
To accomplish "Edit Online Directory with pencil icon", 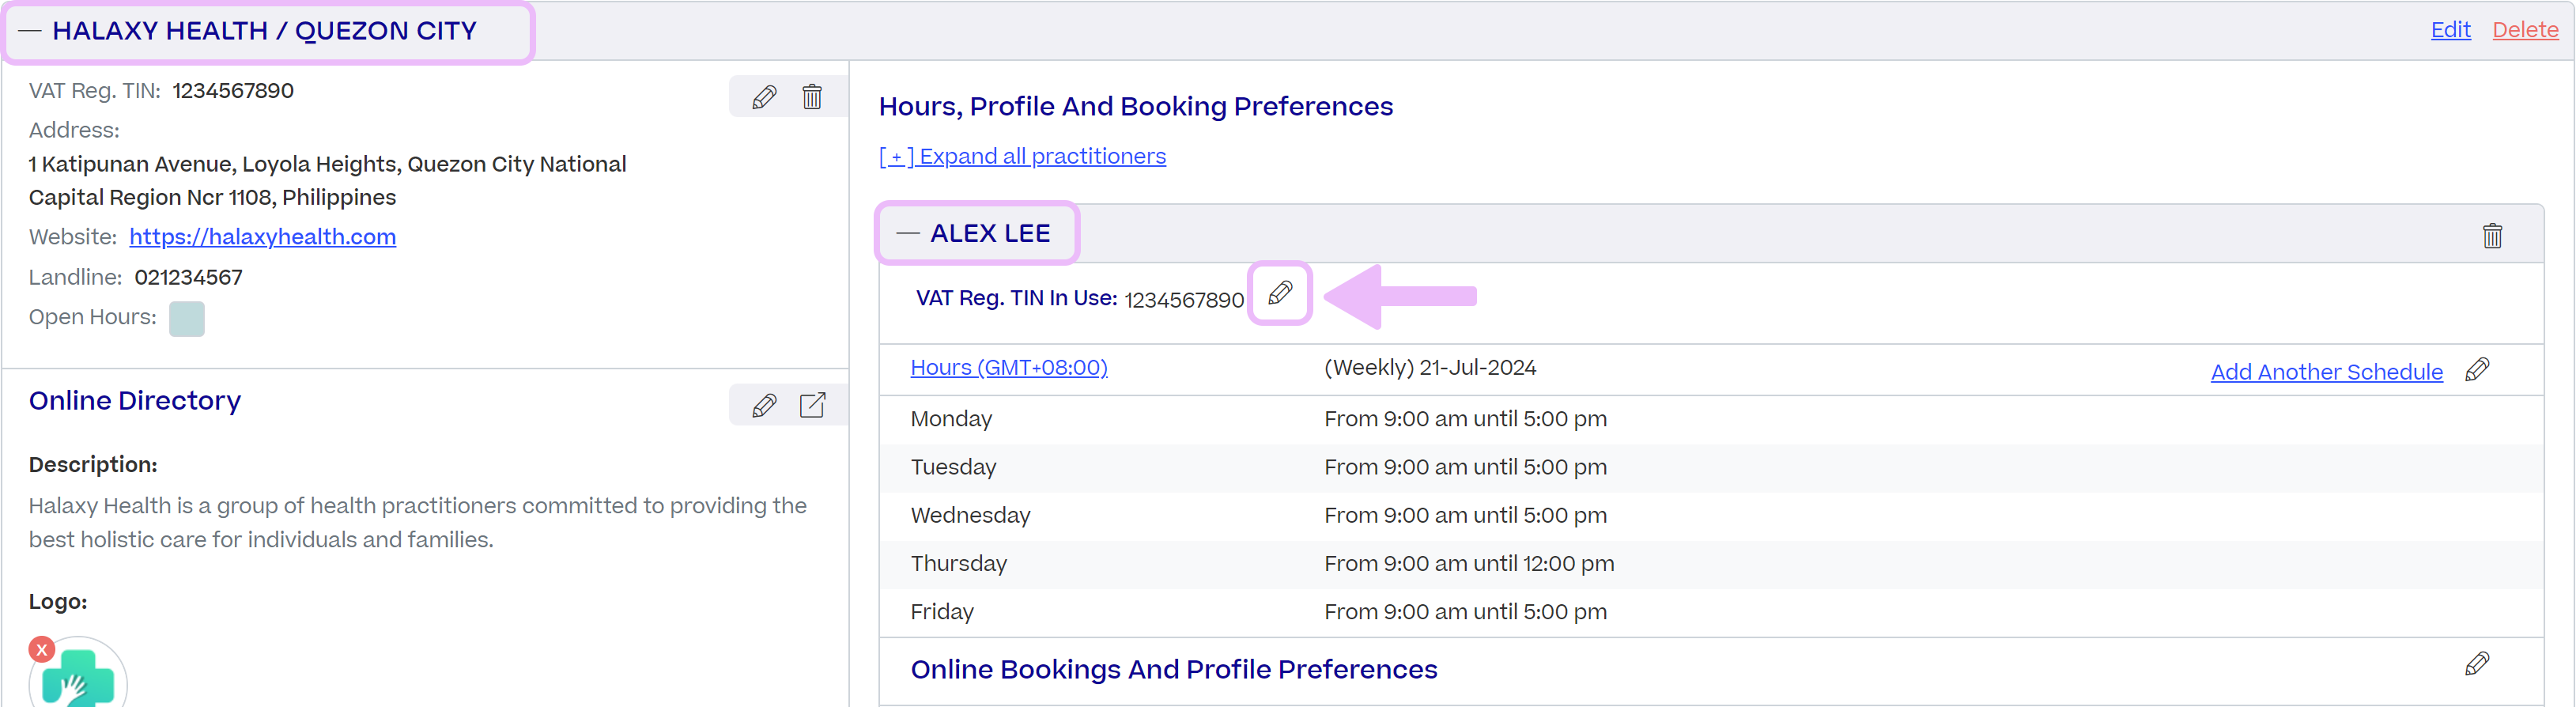I will (x=764, y=405).
